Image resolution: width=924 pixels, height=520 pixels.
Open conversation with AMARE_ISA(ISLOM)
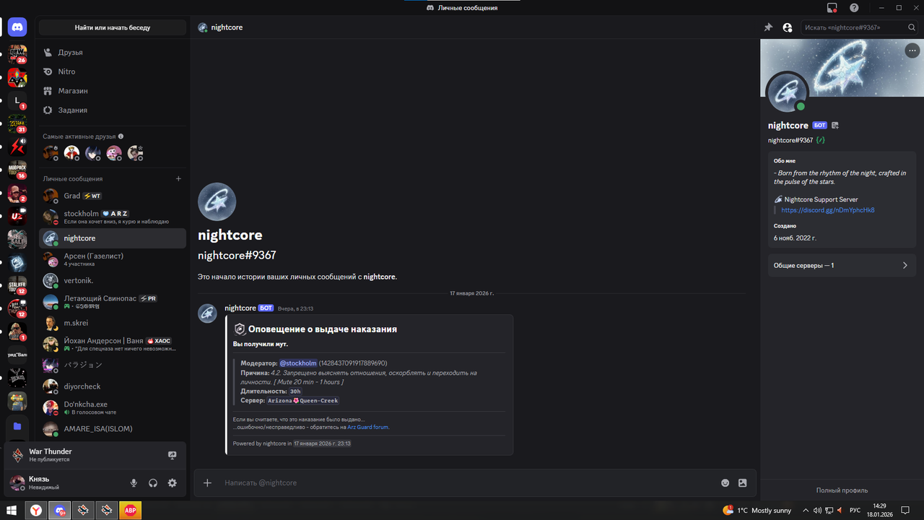tap(112, 429)
